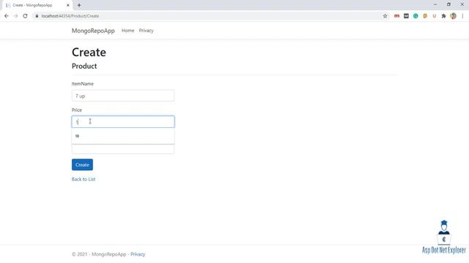Viewport: 469px width, 263px height.
Task: Click the '© 2021 - MongoRepoApp' footer text
Action: (99, 254)
